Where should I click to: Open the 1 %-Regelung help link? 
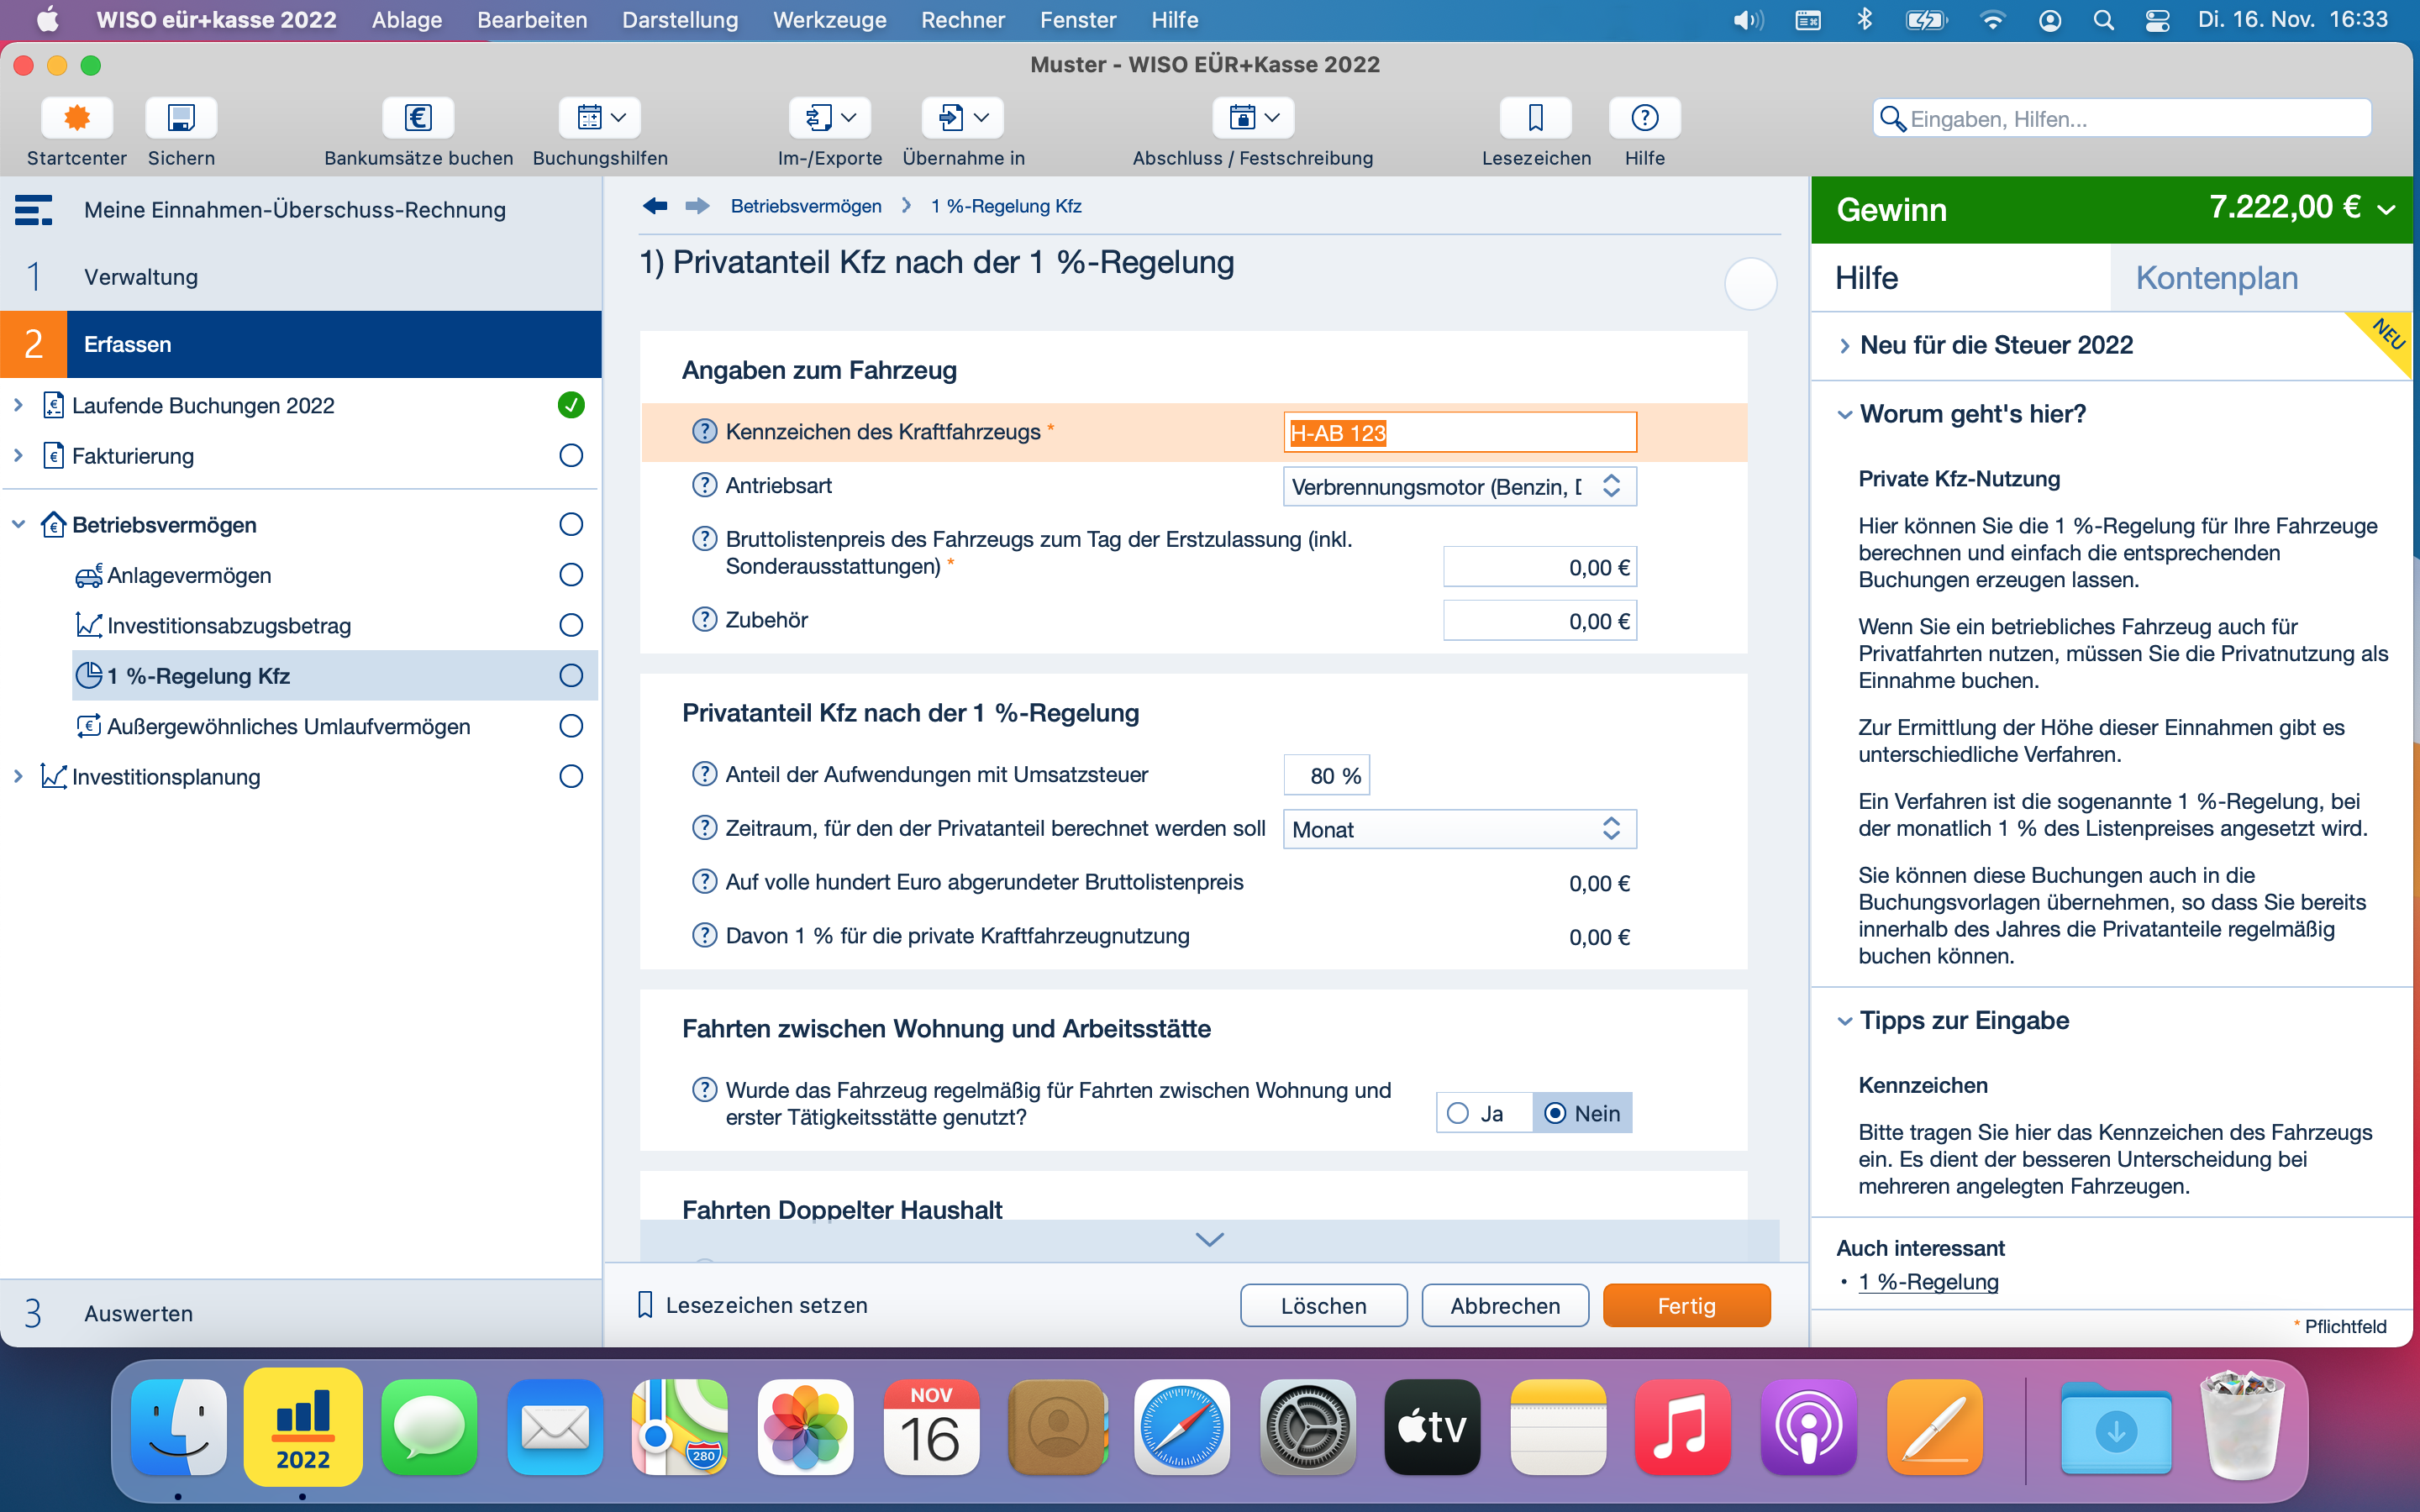point(1928,1282)
